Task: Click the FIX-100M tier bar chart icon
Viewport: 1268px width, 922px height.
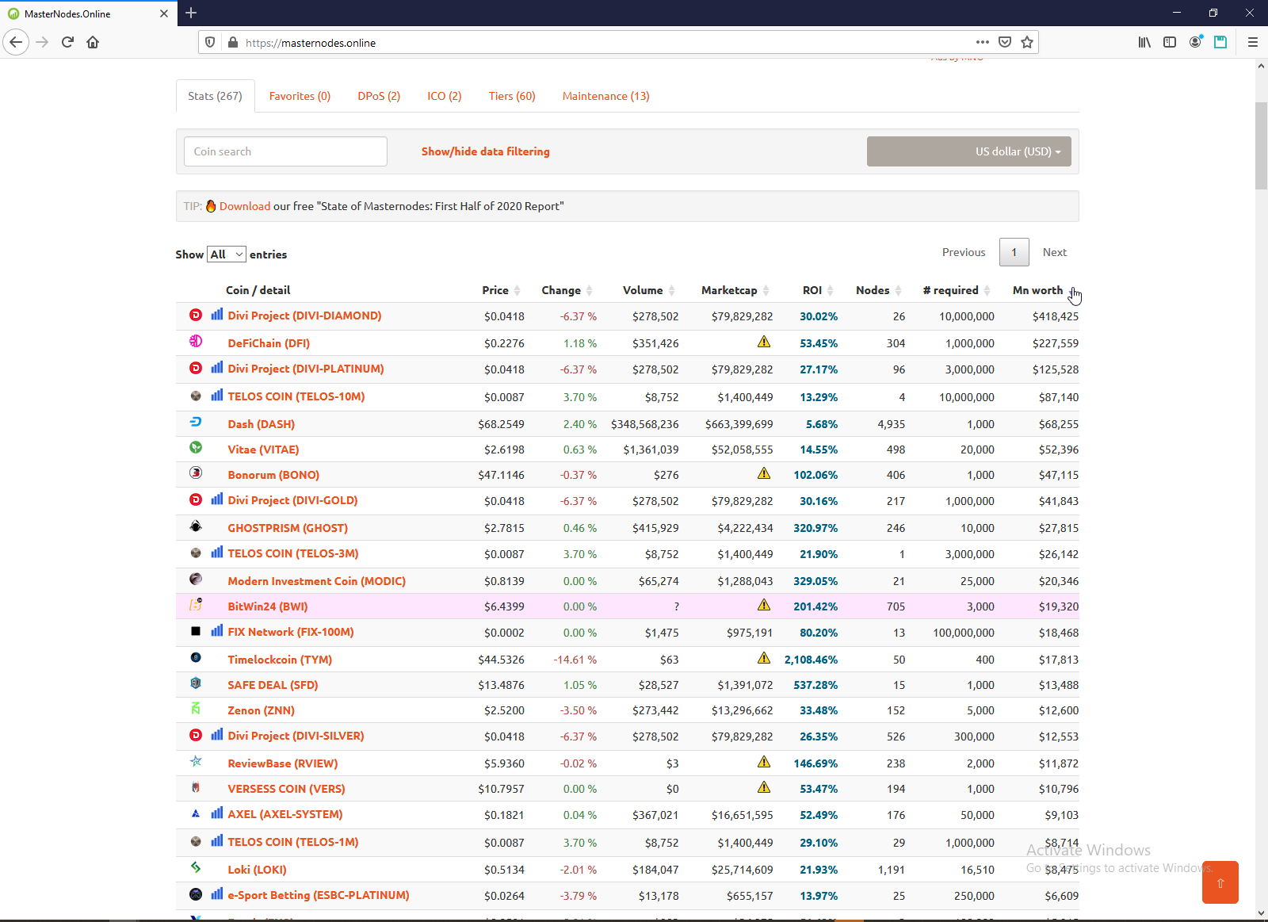Action: pos(217,631)
